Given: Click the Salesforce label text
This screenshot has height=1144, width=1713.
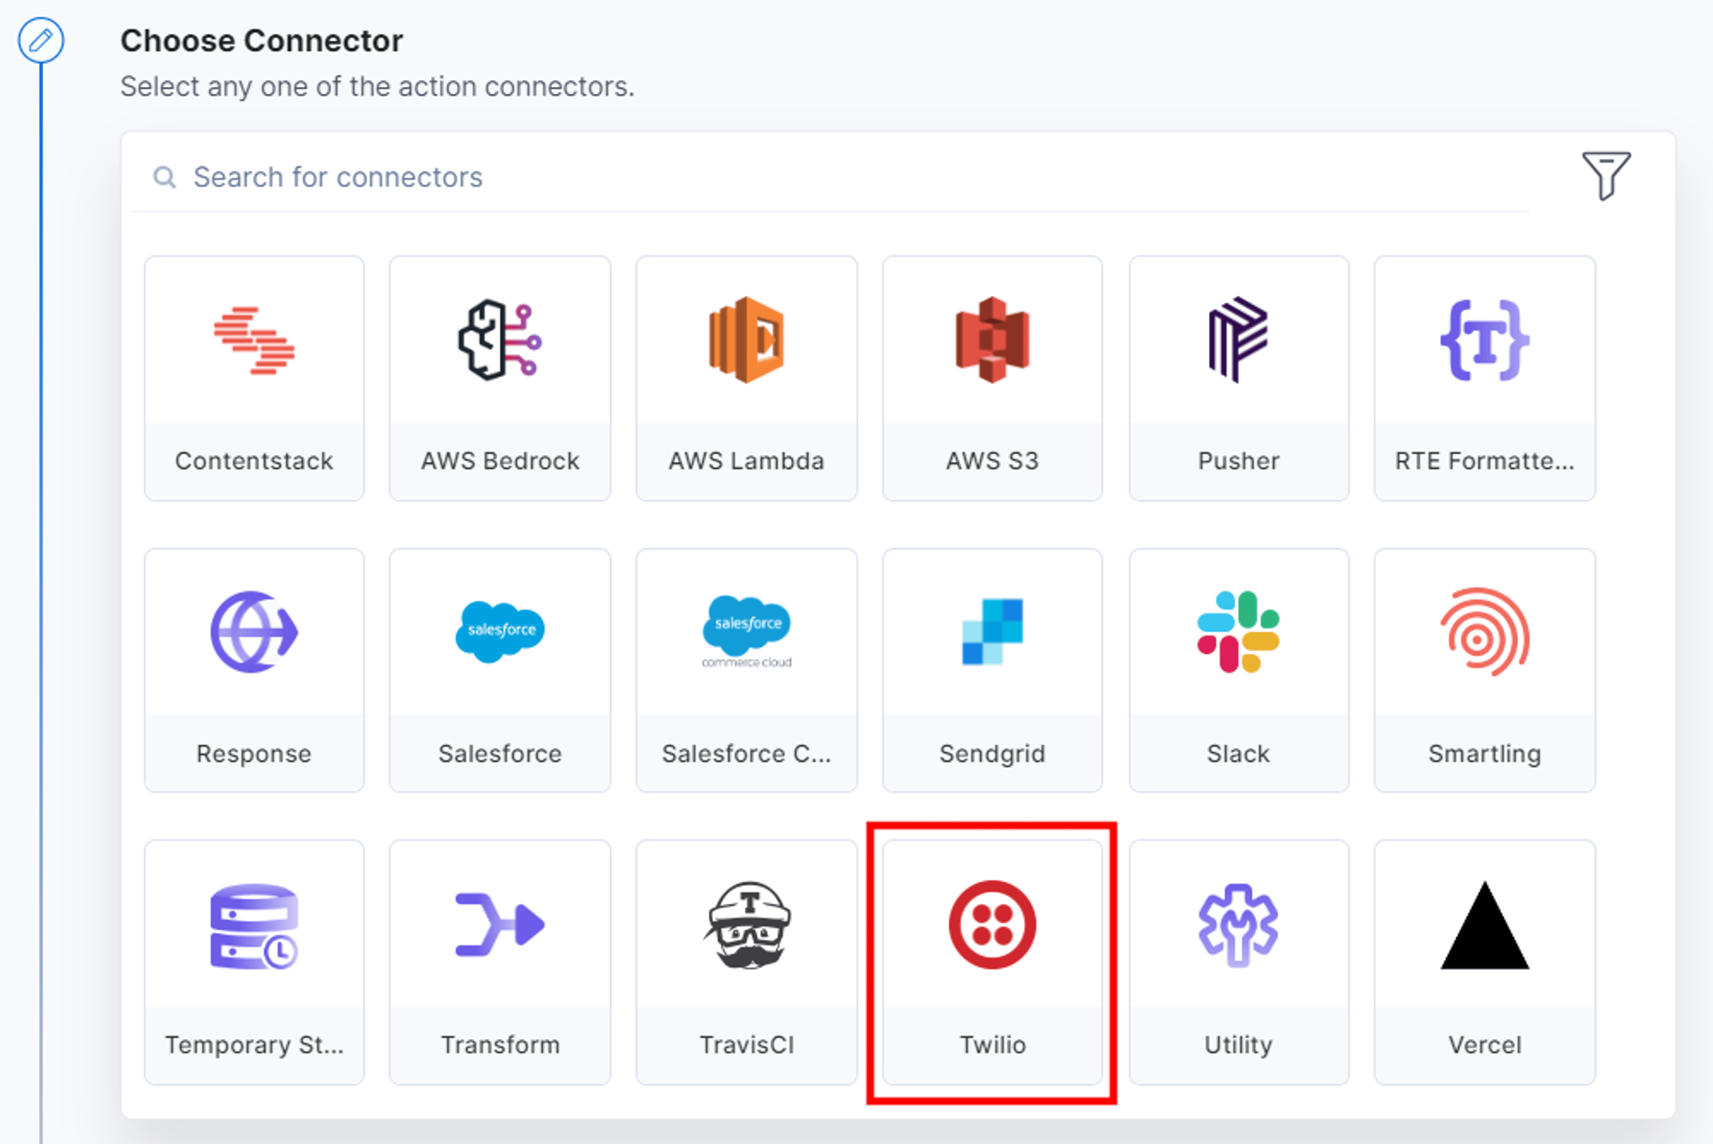Looking at the screenshot, I should [500, 754].
